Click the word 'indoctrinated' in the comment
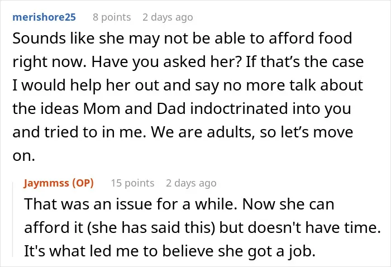Image resolution: width=391 pixels, height=267 pixels. (239, 109)
